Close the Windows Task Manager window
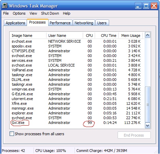The height and width of the screenshot is (154, 160). (154, 6)
